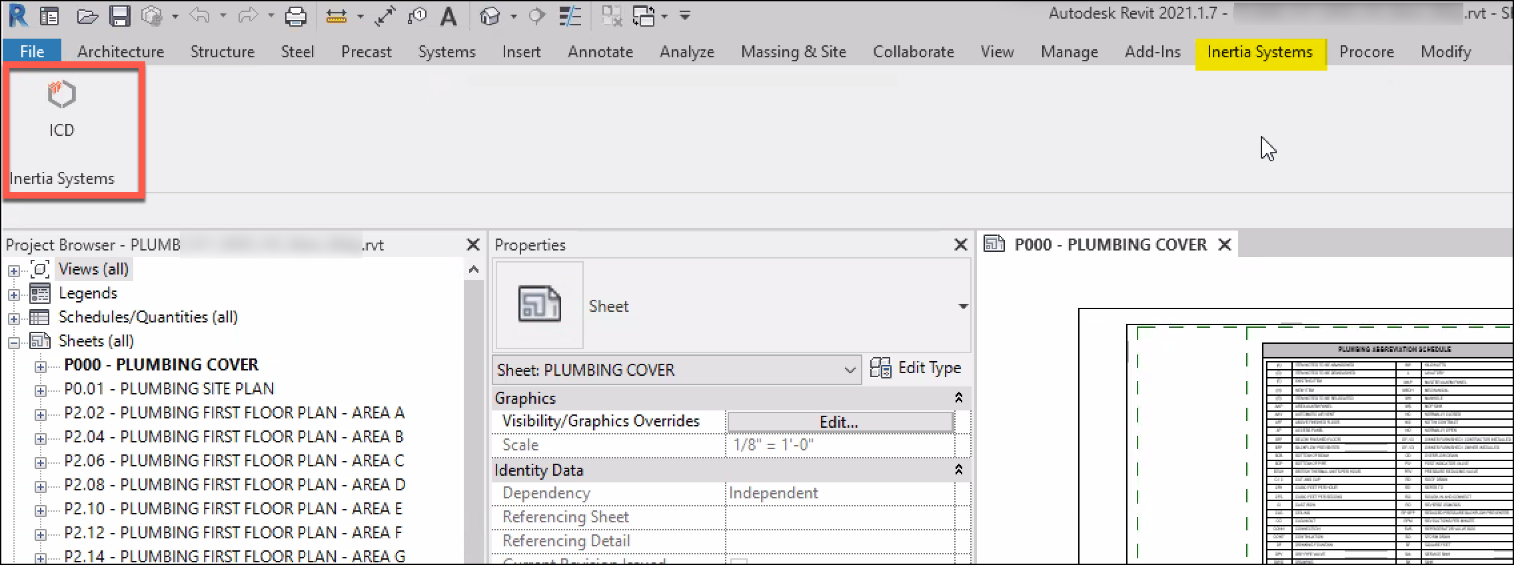The image size is (1514, 565).
Task: Click the Close Inactive Views icon
Action: click(612, 16)
